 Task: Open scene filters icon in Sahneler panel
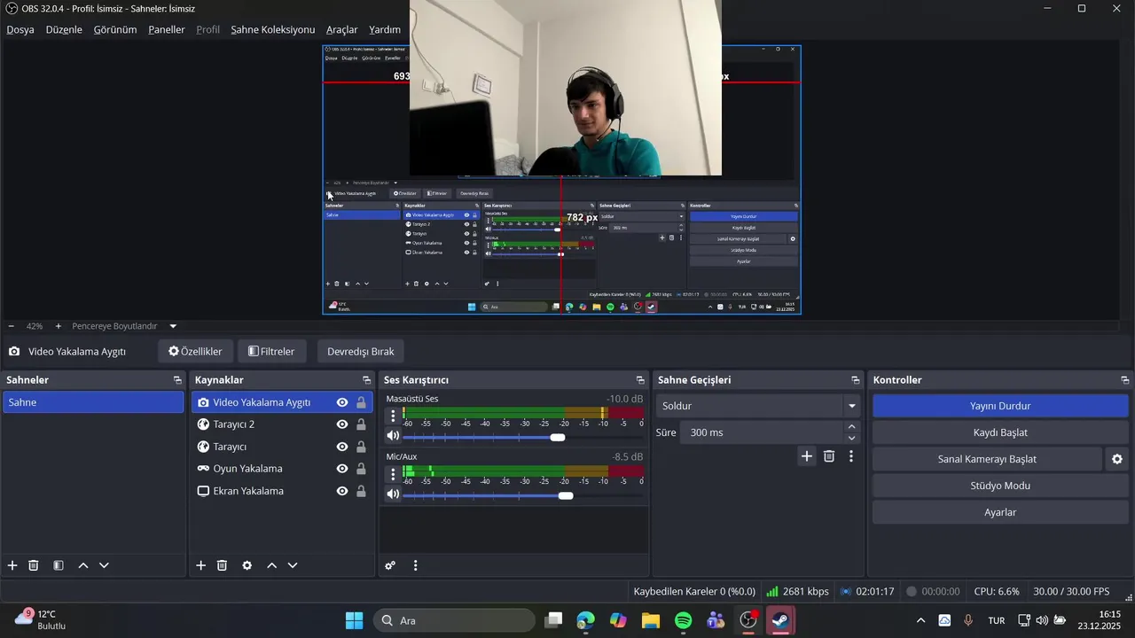coord(58,565)
